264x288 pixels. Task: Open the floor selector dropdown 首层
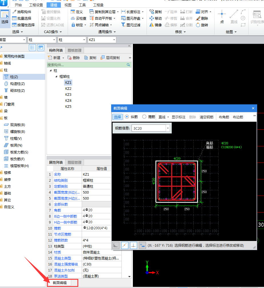[x=24, y=40]
